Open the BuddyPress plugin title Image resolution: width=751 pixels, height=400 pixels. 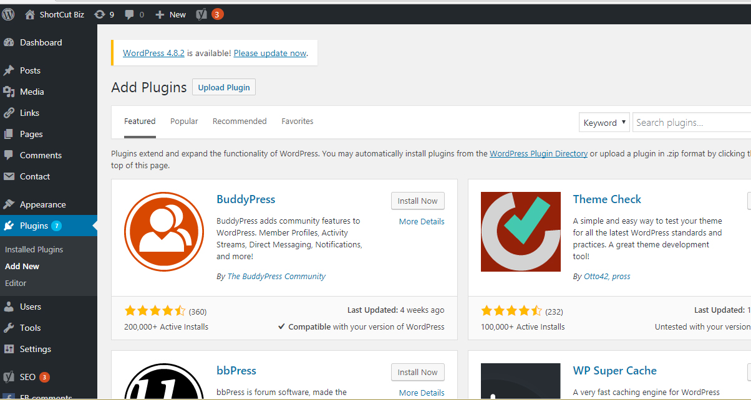[x=246, y=199]
